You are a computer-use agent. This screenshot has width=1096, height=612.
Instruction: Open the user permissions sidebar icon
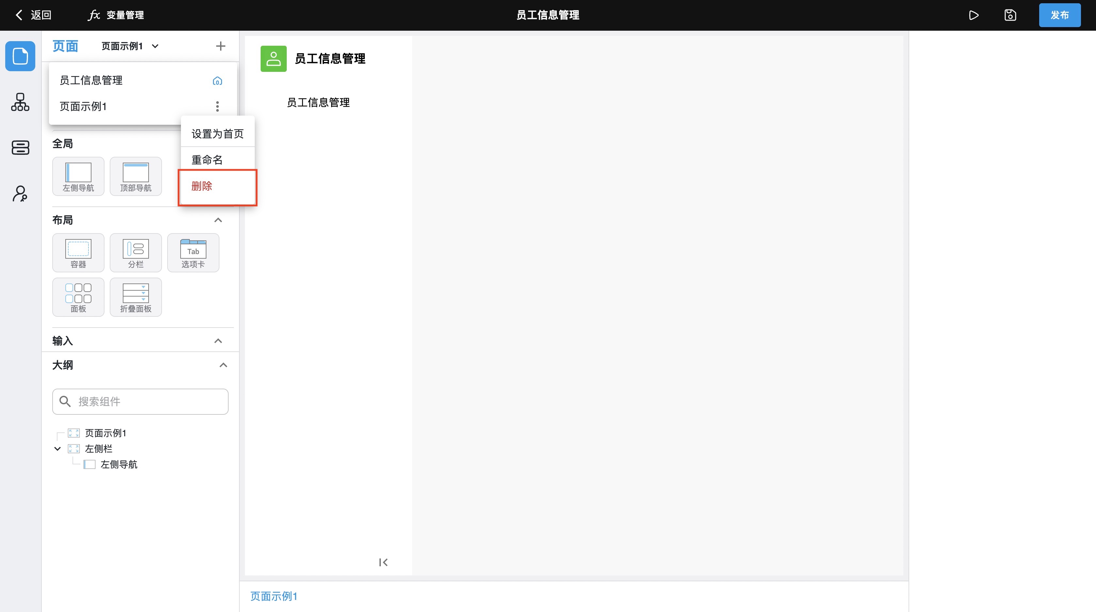point(20,194)
